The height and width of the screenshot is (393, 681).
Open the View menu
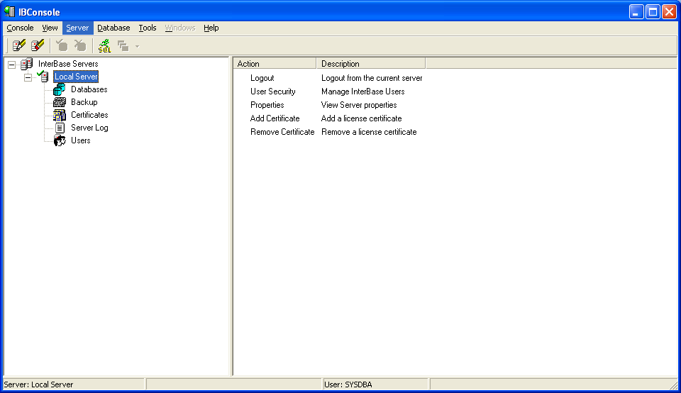click(50, 28)
